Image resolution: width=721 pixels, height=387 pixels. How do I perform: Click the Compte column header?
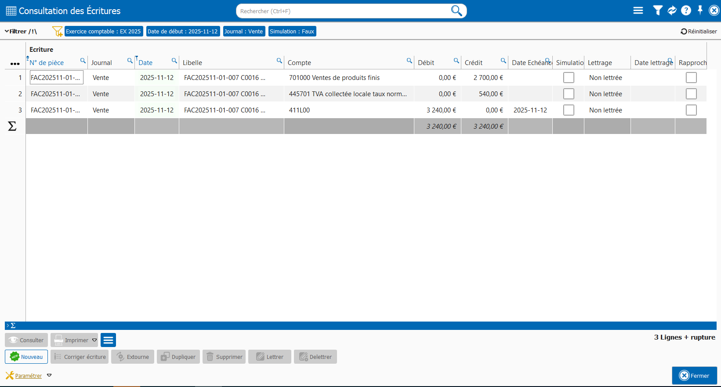coord(299,63)
